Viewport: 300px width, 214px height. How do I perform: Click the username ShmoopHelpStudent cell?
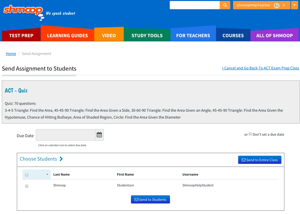pos(198,185)
